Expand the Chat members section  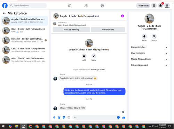(x=149, y=53)
